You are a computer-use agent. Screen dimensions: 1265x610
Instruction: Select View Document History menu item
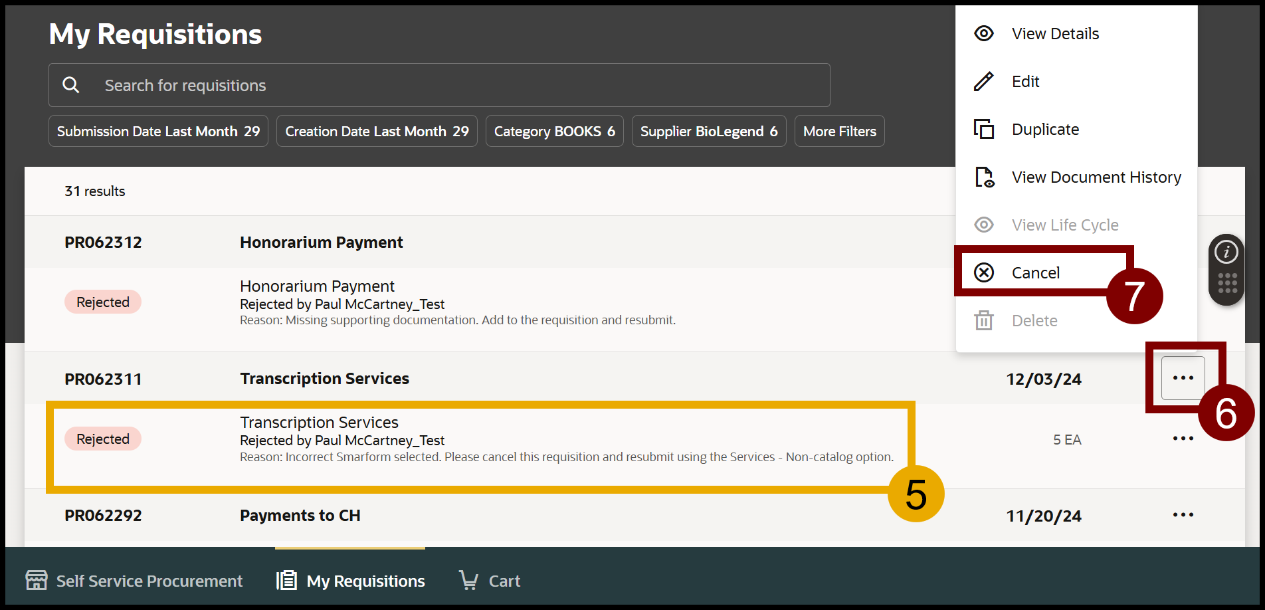1096,177
